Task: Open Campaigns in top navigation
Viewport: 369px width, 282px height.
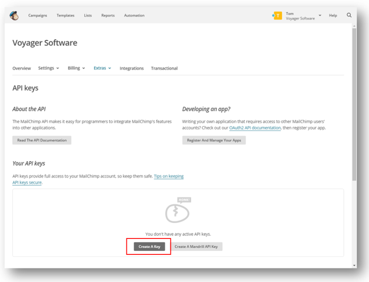Action: pos(38,15)
